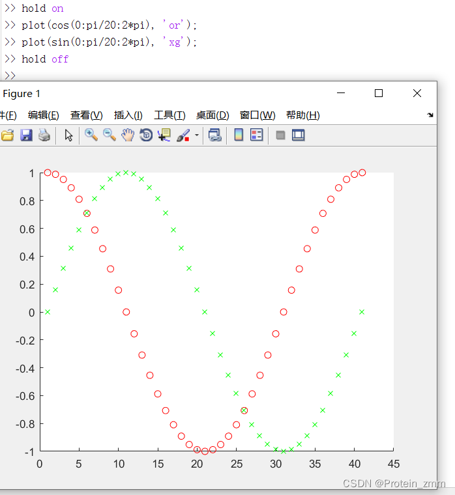455x495 pixels.
Task: Click the Figure 1 title text
Action: pos(22,94)
